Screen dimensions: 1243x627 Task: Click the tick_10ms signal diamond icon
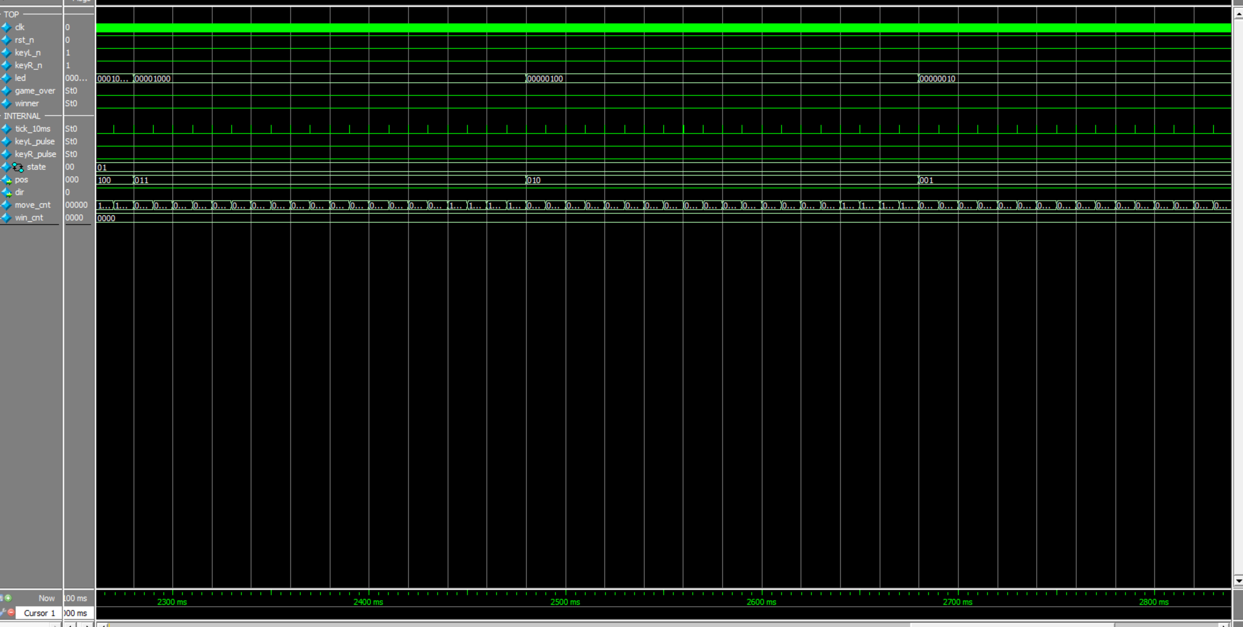pos(6,129)
